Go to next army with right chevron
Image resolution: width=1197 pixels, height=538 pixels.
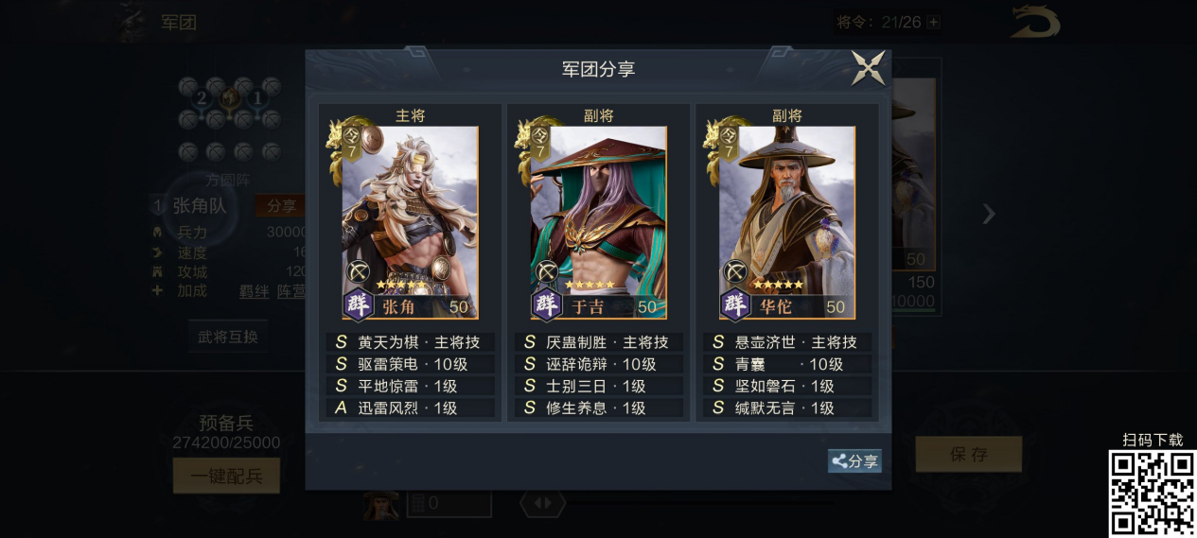(x=989, y=214)
